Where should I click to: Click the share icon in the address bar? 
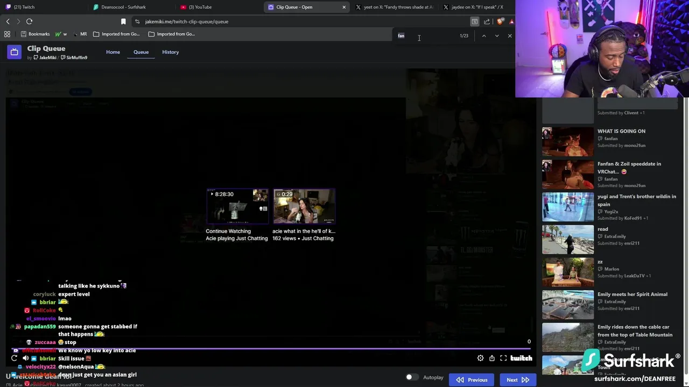pyautogui.click(x=487, y=21)
